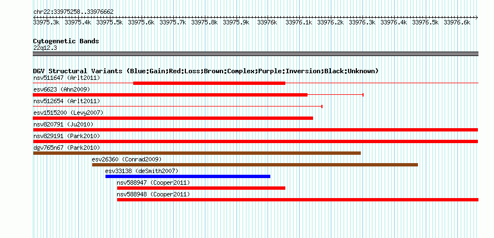Click the 33976k ruler tick label
The width and height of the screenshot is (494, 238).
click(267, 22)
